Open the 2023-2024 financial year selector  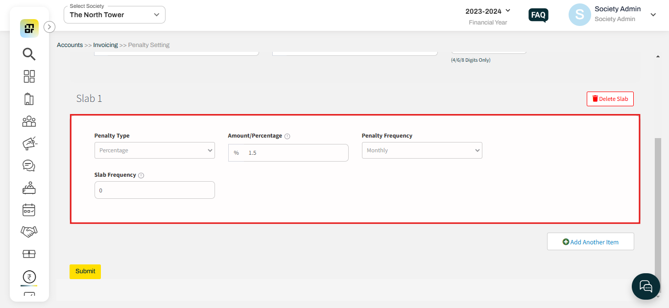[488, 11]
